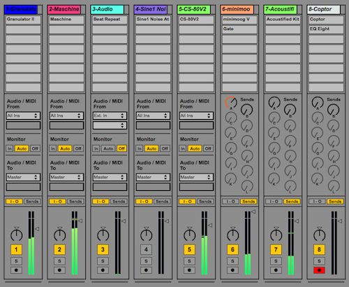
Task: Select the 3-Audio track title
Action: click(x=107, y=10)
